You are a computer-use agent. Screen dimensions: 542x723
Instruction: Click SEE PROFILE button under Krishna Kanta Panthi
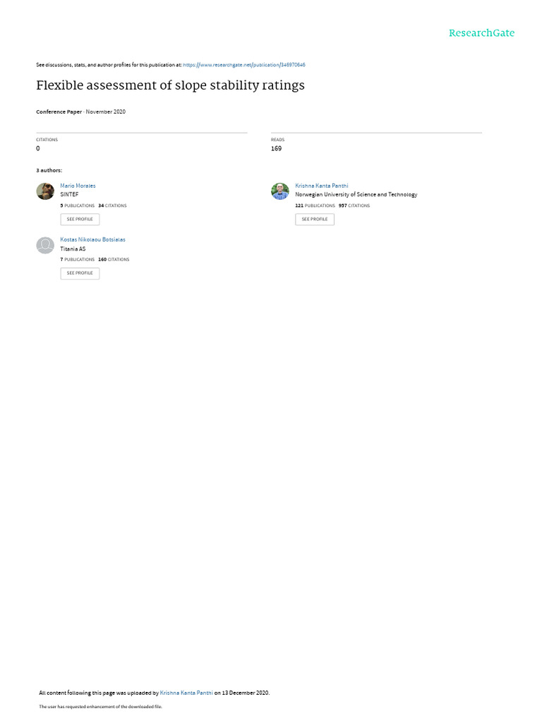[x=315, y=220]
